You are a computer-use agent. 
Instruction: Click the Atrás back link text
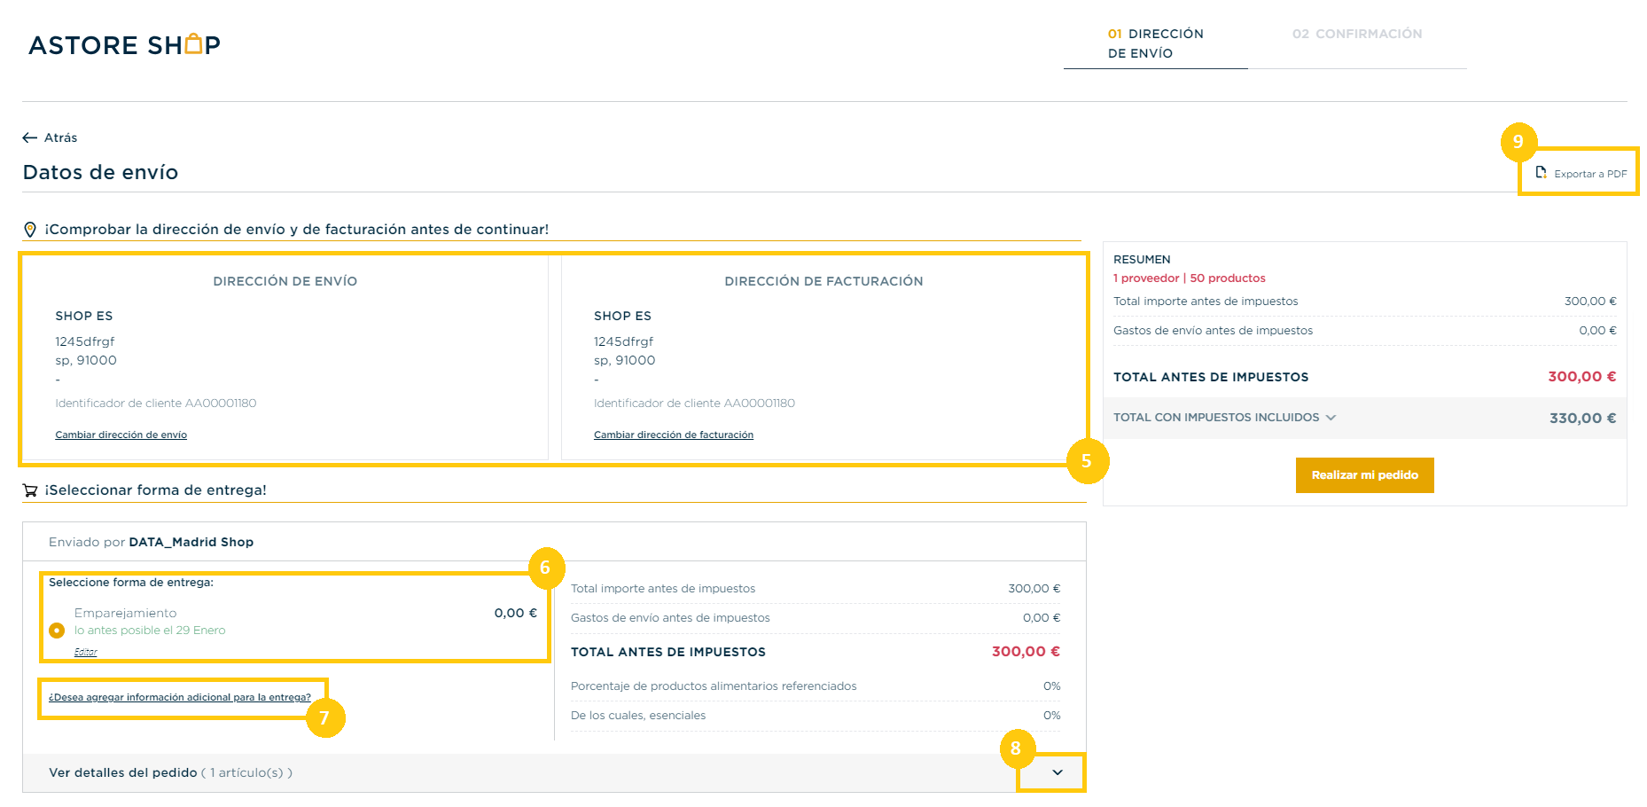60,137
